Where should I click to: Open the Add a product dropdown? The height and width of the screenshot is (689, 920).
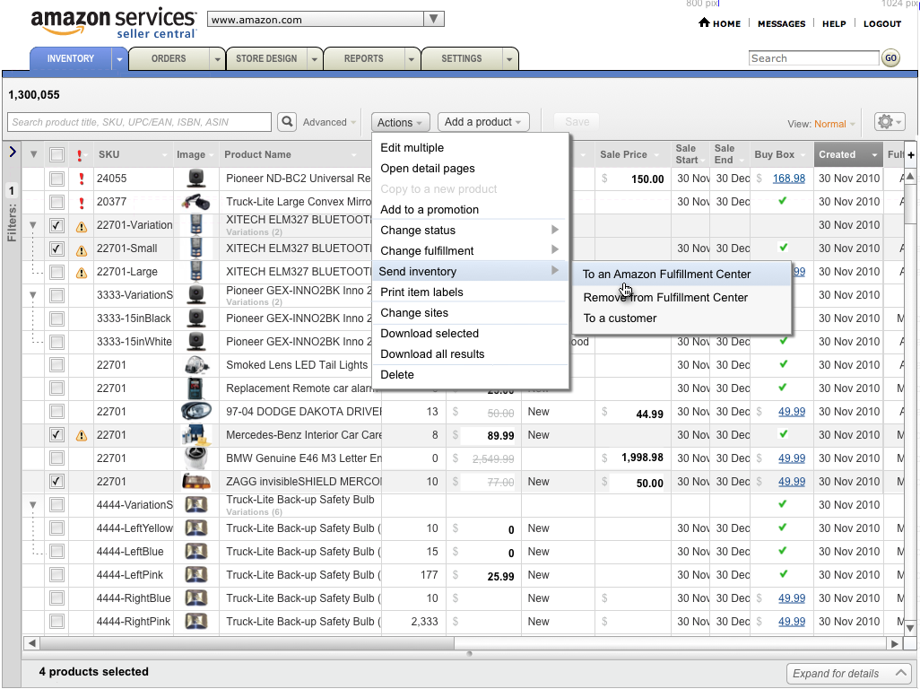tap(483, 121)
